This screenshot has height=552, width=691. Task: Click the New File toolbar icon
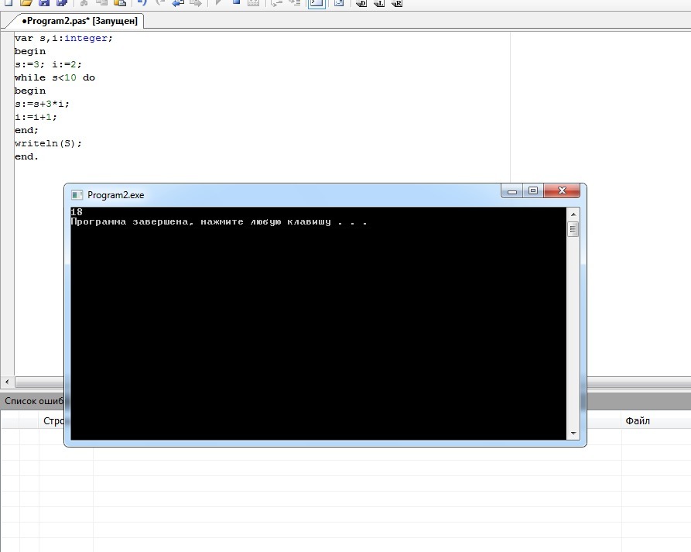tap(8, 2)
